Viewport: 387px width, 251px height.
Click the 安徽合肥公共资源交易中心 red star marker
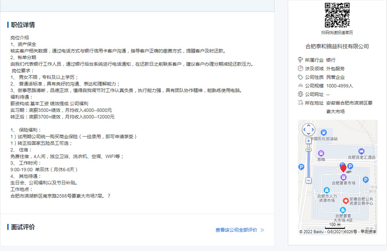click(345, 201)
